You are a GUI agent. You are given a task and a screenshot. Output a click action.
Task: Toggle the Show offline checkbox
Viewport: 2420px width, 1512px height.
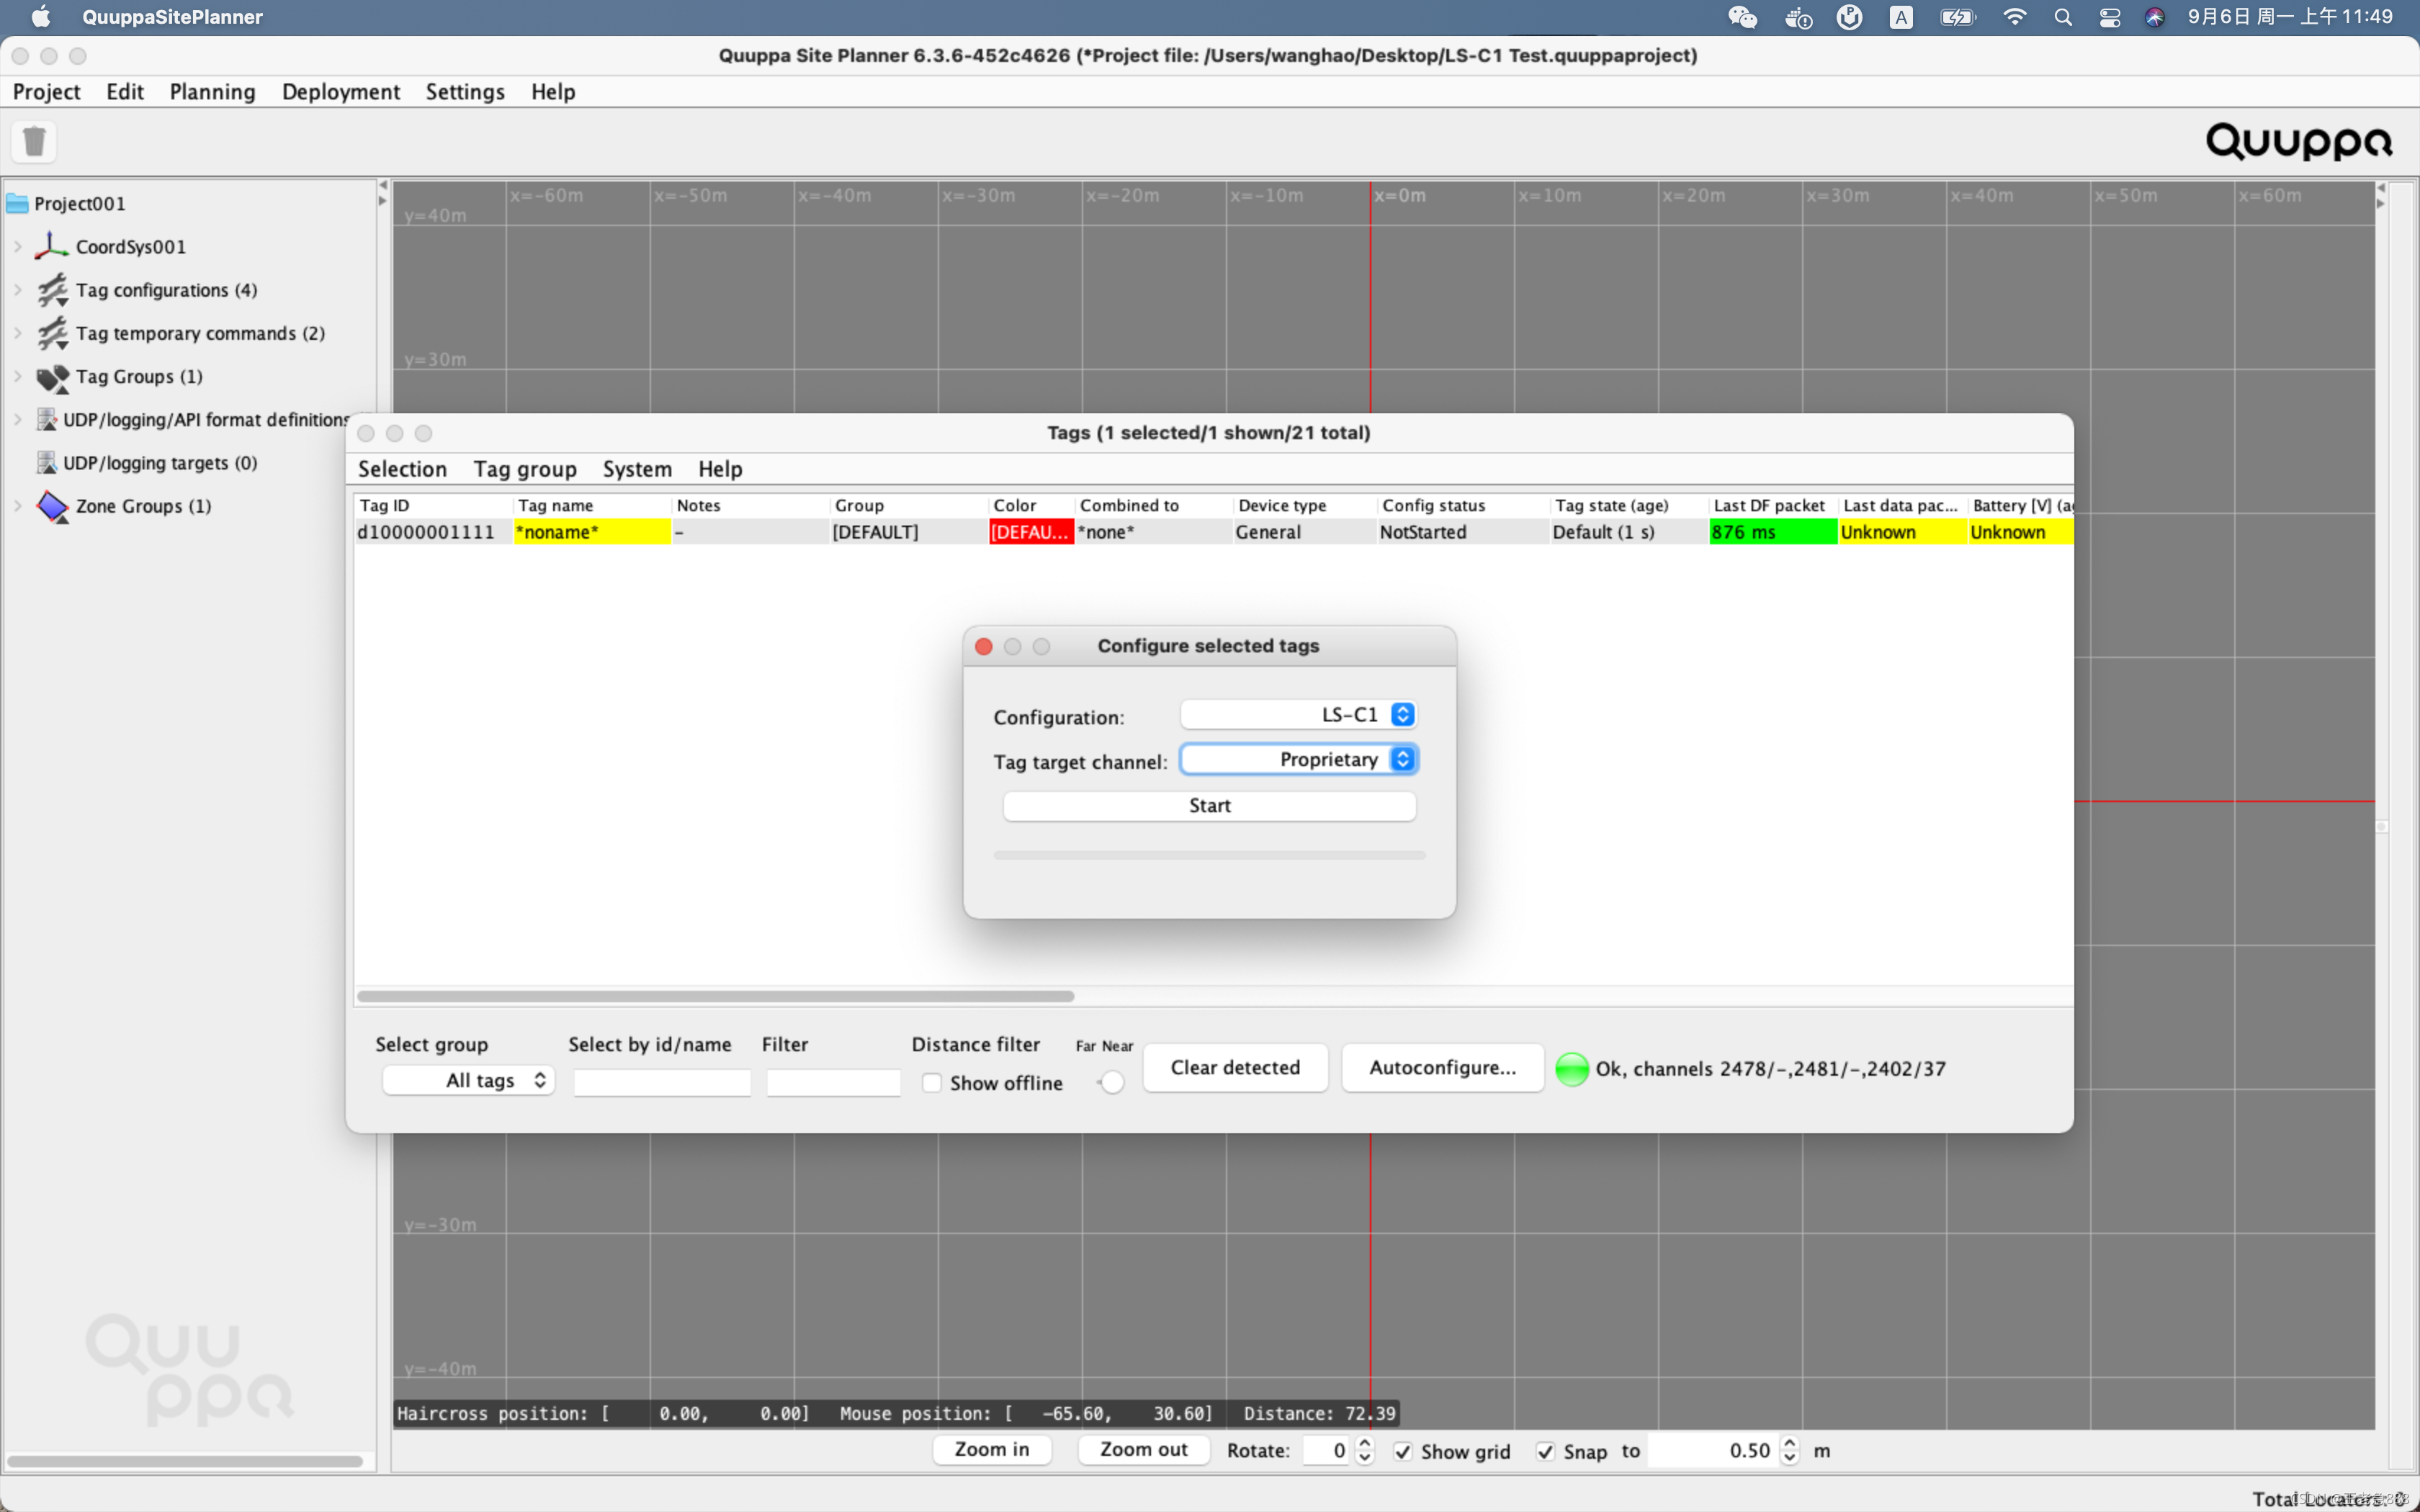click(932, 1083)
